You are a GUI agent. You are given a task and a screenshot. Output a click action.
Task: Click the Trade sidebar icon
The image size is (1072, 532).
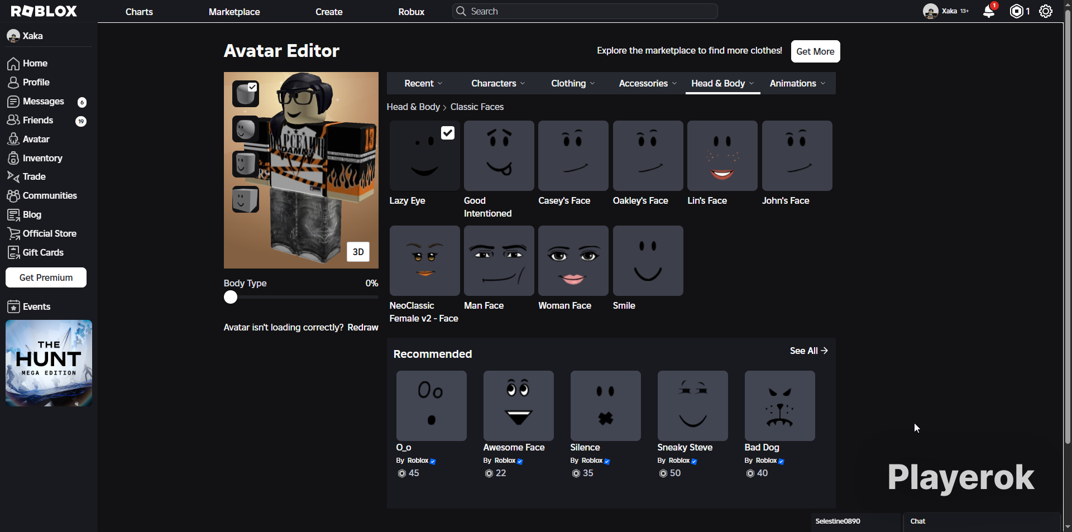coord(13,177)
